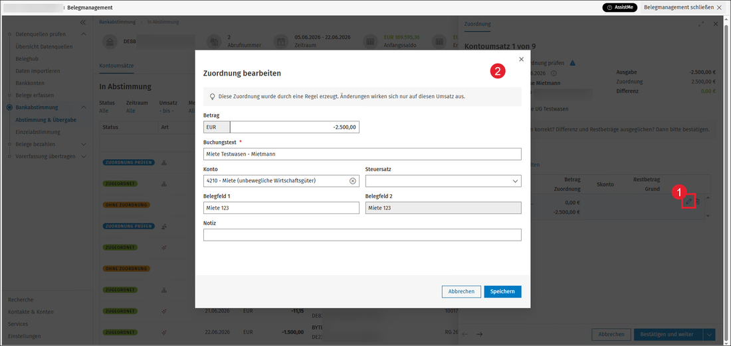This screenshot has height=346, width=731.
Task: Open the Steuersatz dropdown
Action: [443, 180]
